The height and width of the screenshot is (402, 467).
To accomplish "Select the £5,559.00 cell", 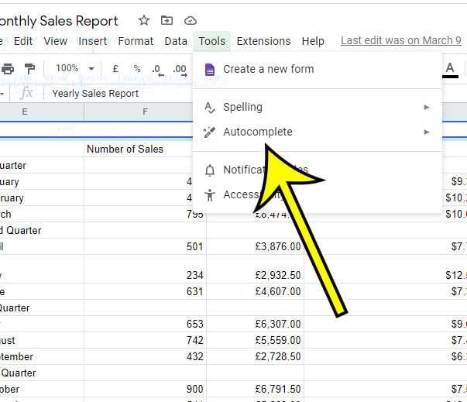I will click(256, 340).
